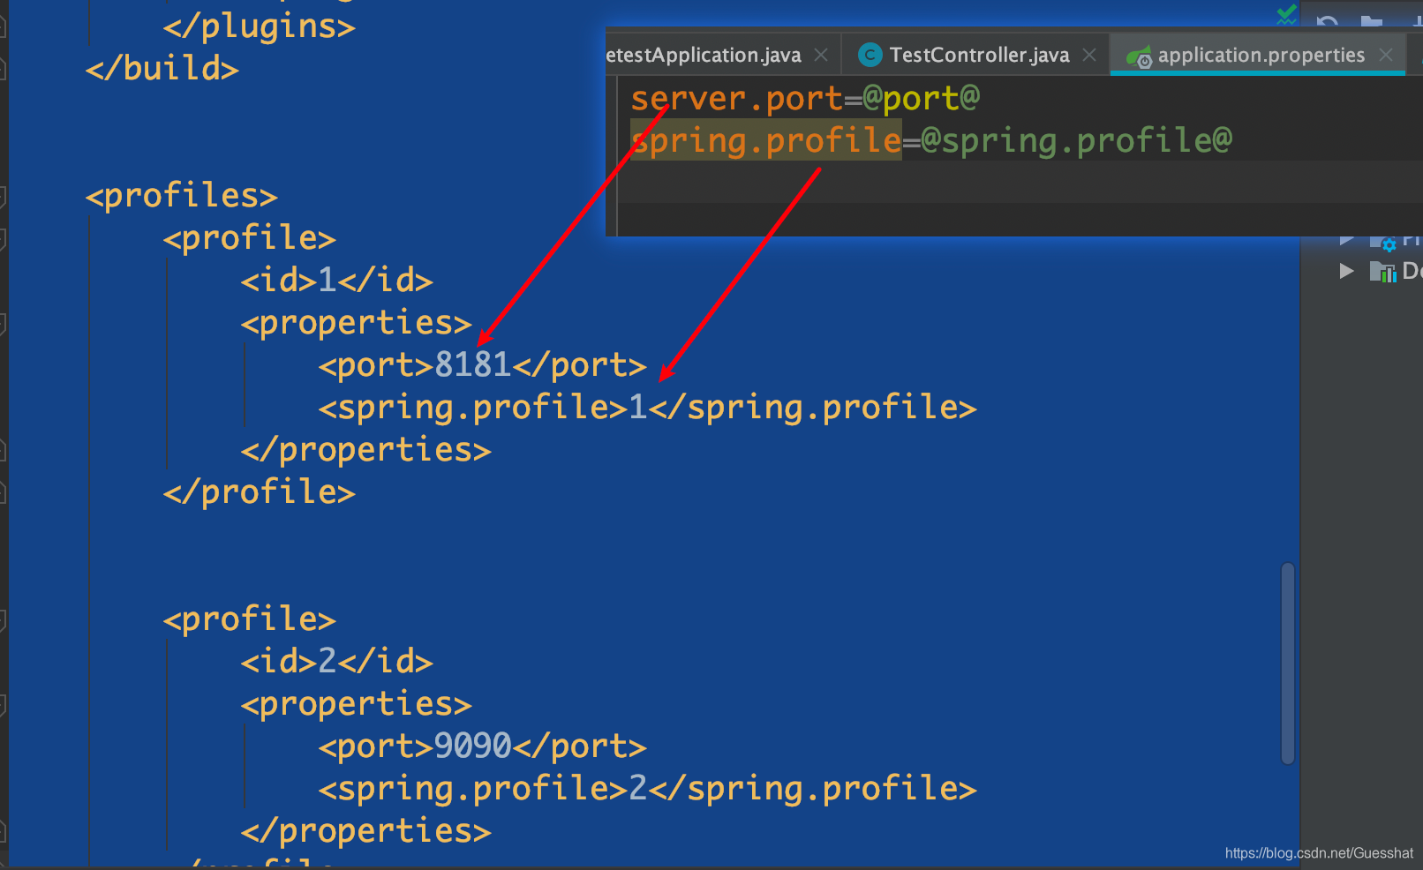The height and width of the screenshot is (870, 1423).
Task: Click the <port>9090</port> line
Action: [x=483, y=746]
